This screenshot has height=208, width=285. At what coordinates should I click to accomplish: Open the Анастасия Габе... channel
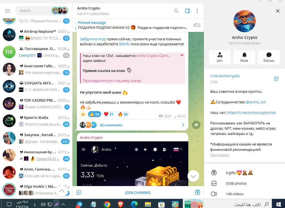coord(36,69)
